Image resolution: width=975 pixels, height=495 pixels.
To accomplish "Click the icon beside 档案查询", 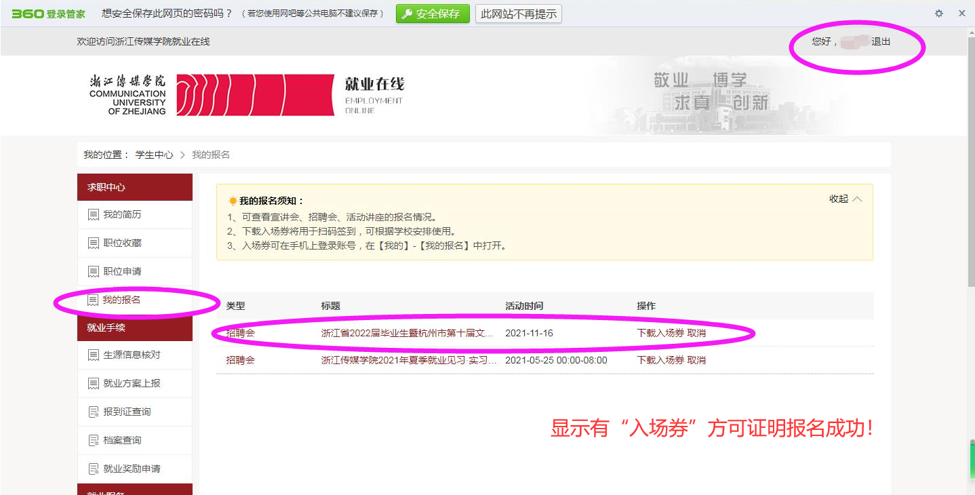I will pos(93,441).
